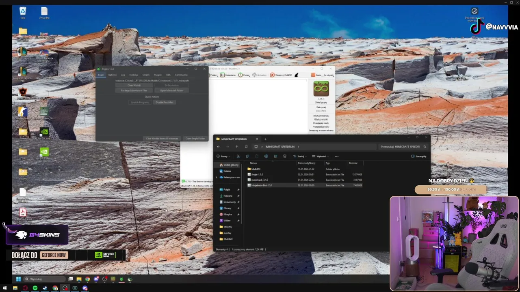Open the three-dots more options in Explorer
520x292 pixels.
pos(336,156)
